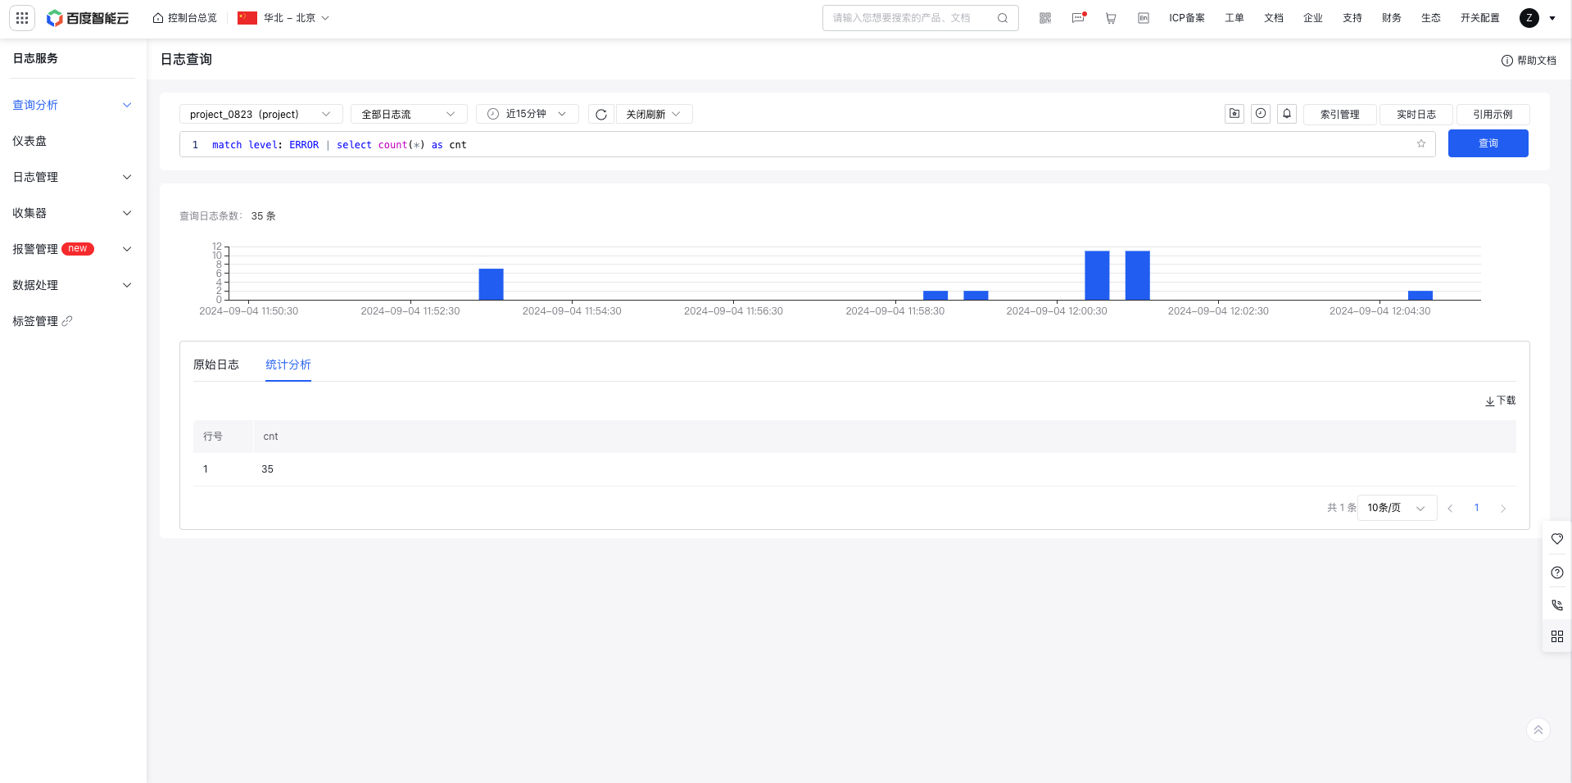Favorite the query with star icon
This screenshot has width=1572, height=783.
[1421, 144]
